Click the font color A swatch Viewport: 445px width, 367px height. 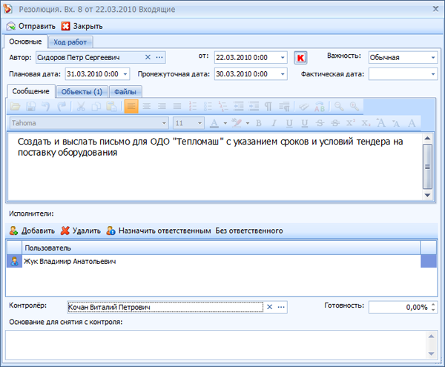[214, 123]
